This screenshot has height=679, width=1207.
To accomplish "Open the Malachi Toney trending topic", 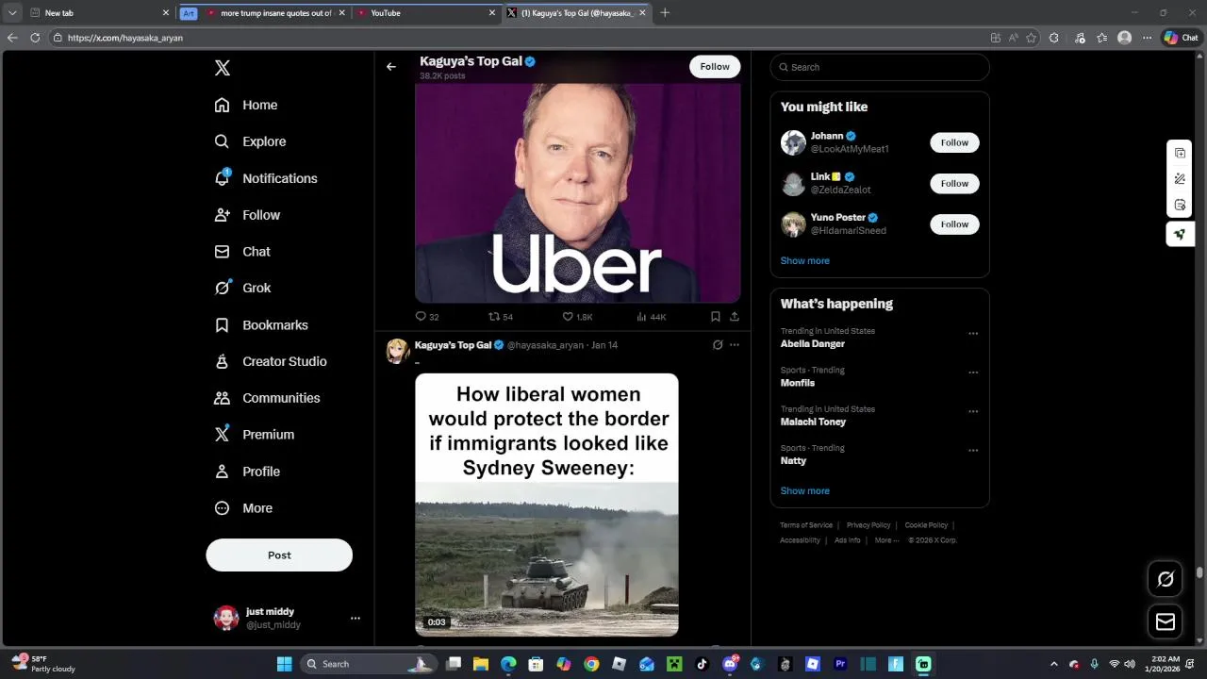I will coord(813,422).
